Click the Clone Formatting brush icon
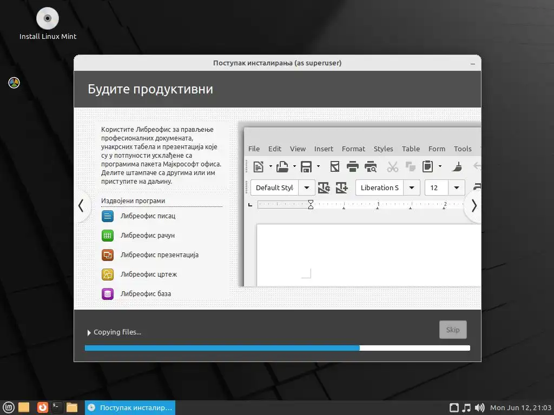This screenshot has width=554, height=415. (457, 166)
